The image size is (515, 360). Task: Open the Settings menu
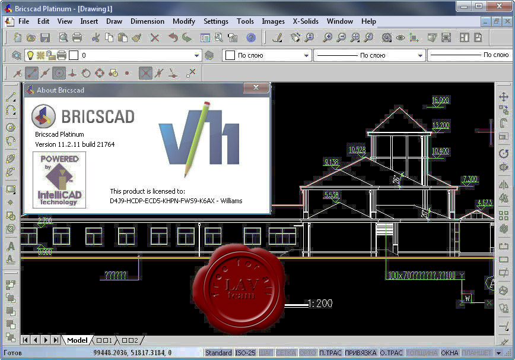tap(216, 21)
